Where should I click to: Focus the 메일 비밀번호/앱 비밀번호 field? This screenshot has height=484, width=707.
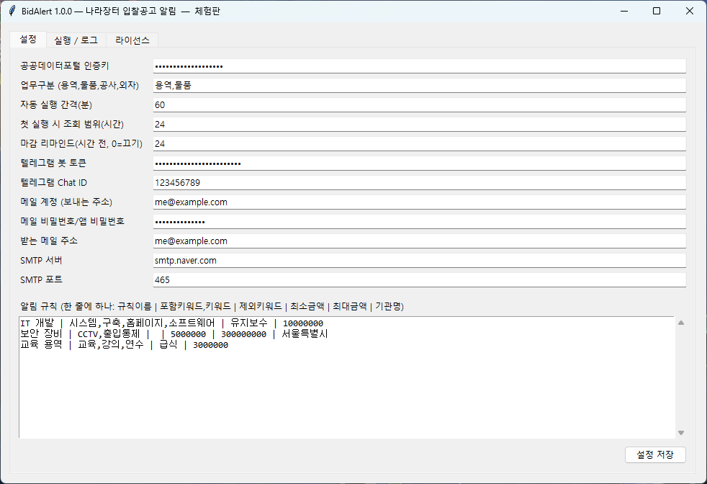pos(419,222)
